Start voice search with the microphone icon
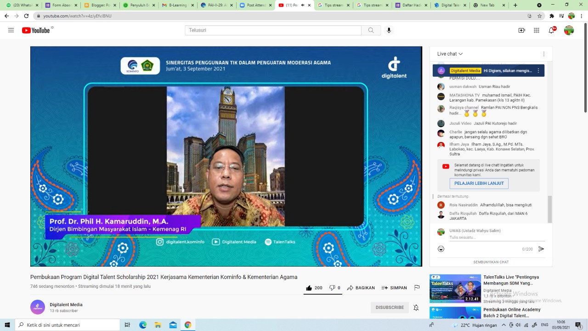Screen dimensions: 588x331 click(389, 30)
